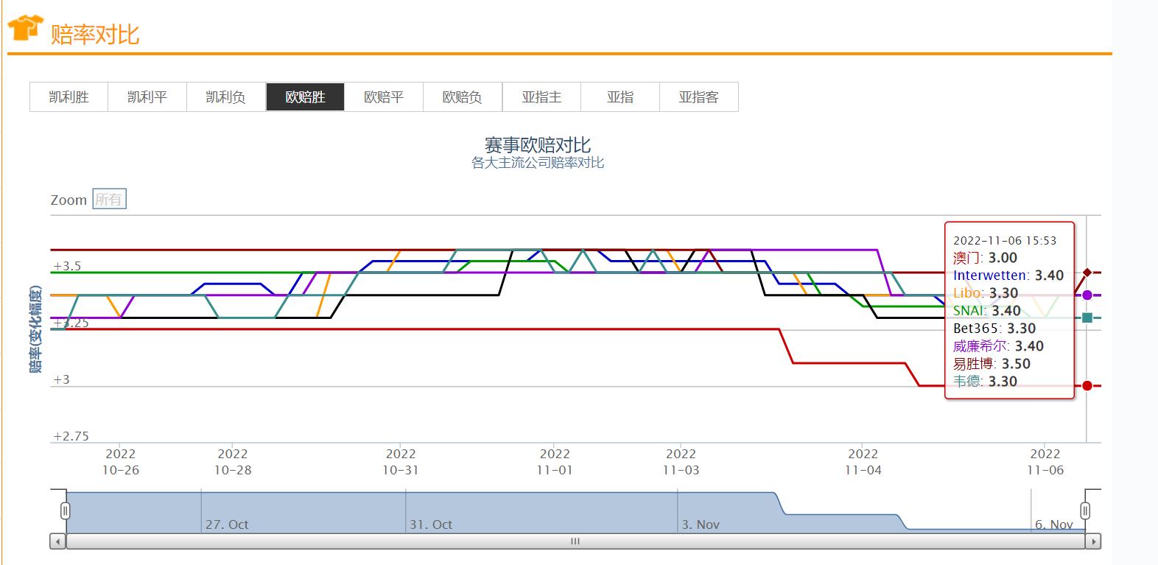The width and height of the screenshot is (1158, 565).
Task: Click the 2022 10-31 axis label
Action: coord(401,462)
